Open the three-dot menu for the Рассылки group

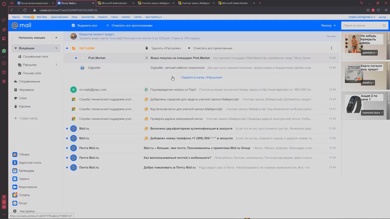[x=331, y=48]
